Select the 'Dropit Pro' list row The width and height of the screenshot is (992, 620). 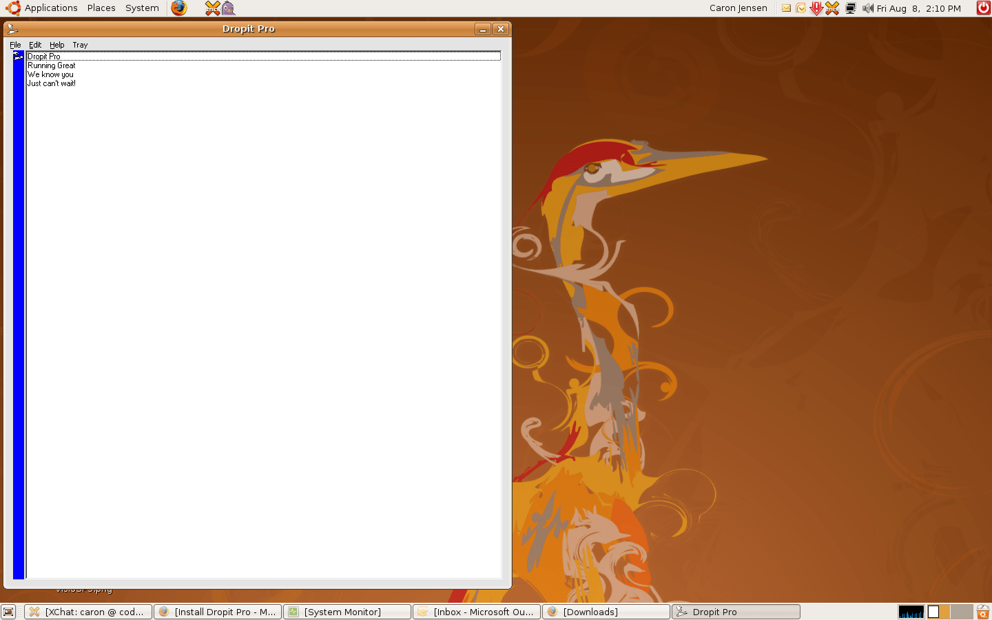(x=263, y=56)
